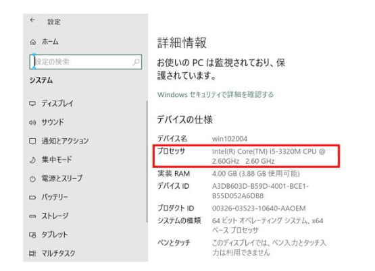Go to 電源とスリープ settings

pyautogui.click(x=62, y=179)
